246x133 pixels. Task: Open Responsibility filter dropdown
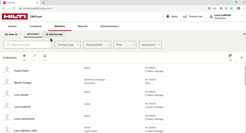point(97,45)
